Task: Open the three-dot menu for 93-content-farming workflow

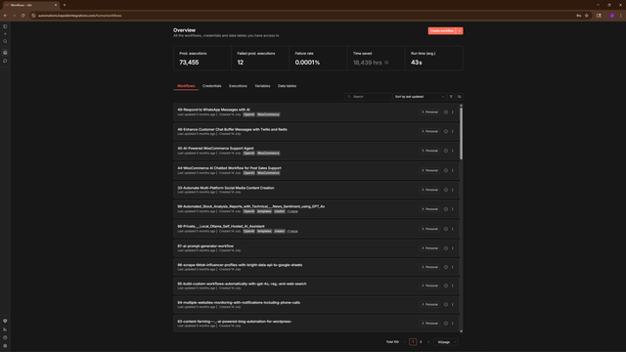Action: (452, 324)
